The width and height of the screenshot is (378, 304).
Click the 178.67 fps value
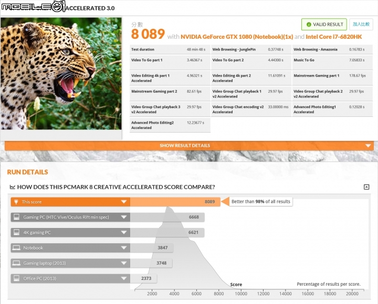pyautogui.click(x=358, y=75)
